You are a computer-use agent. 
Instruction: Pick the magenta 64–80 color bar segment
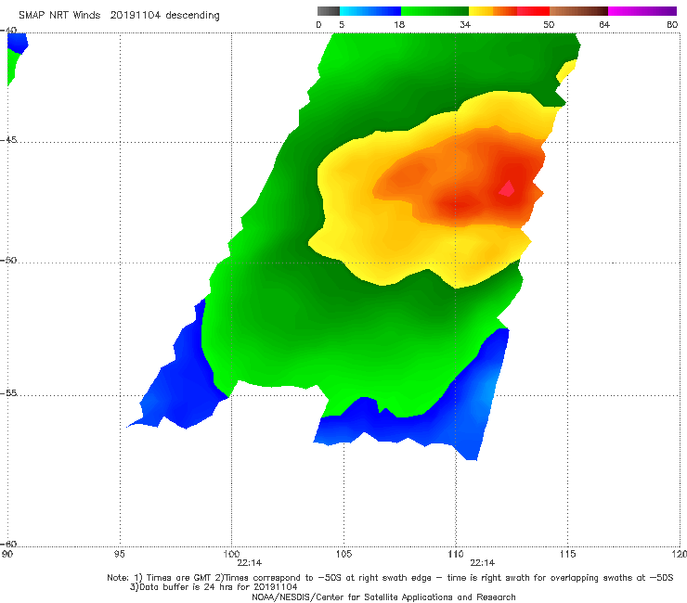click(642, 11)
